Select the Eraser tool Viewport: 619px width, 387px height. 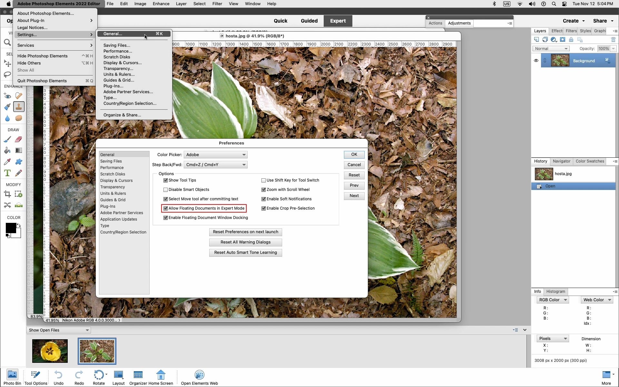[x=19, y=139]
